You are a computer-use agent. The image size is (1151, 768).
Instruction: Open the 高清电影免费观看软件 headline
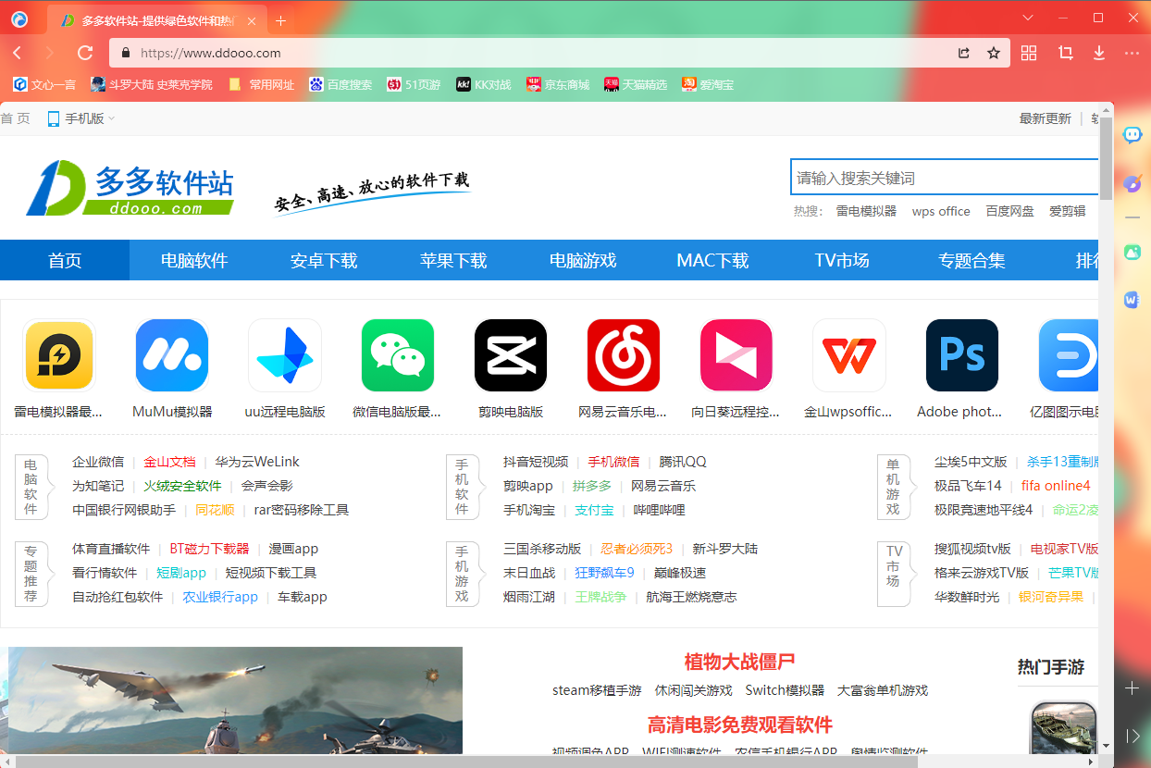pyautogui.click(x=740, y=725)
